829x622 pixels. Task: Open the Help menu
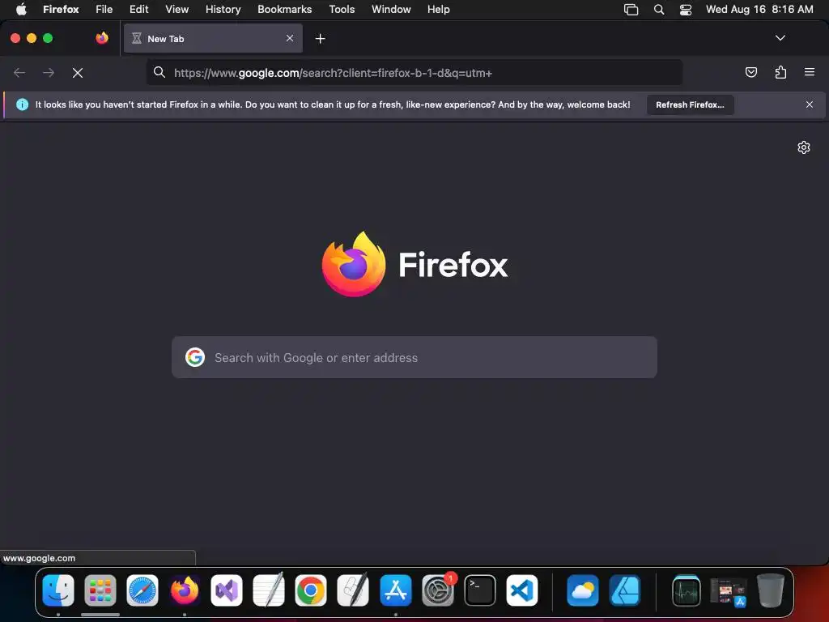pyautogui.click(x=438, y=10)
